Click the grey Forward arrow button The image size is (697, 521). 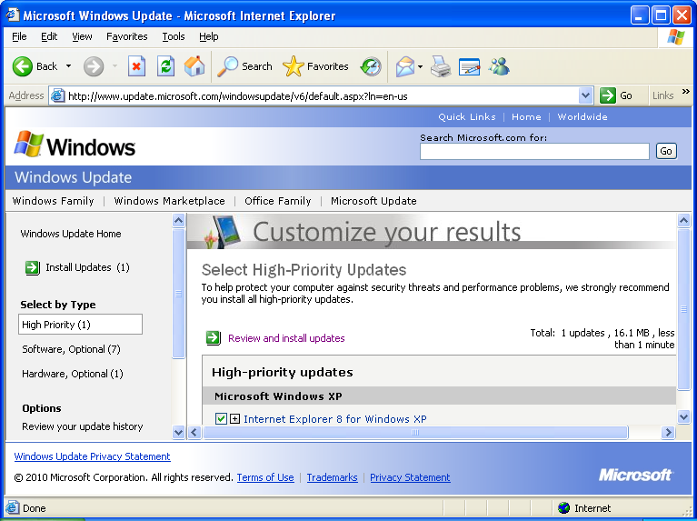tap(94, 66)
